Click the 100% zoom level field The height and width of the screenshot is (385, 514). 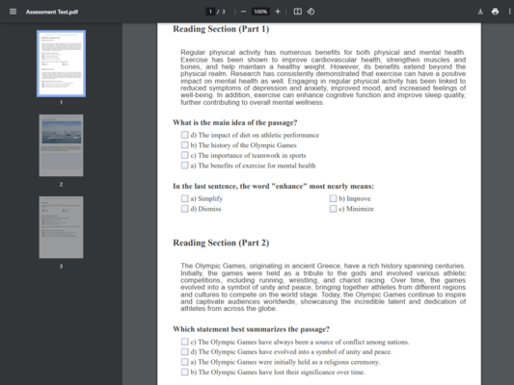[260, 12]
